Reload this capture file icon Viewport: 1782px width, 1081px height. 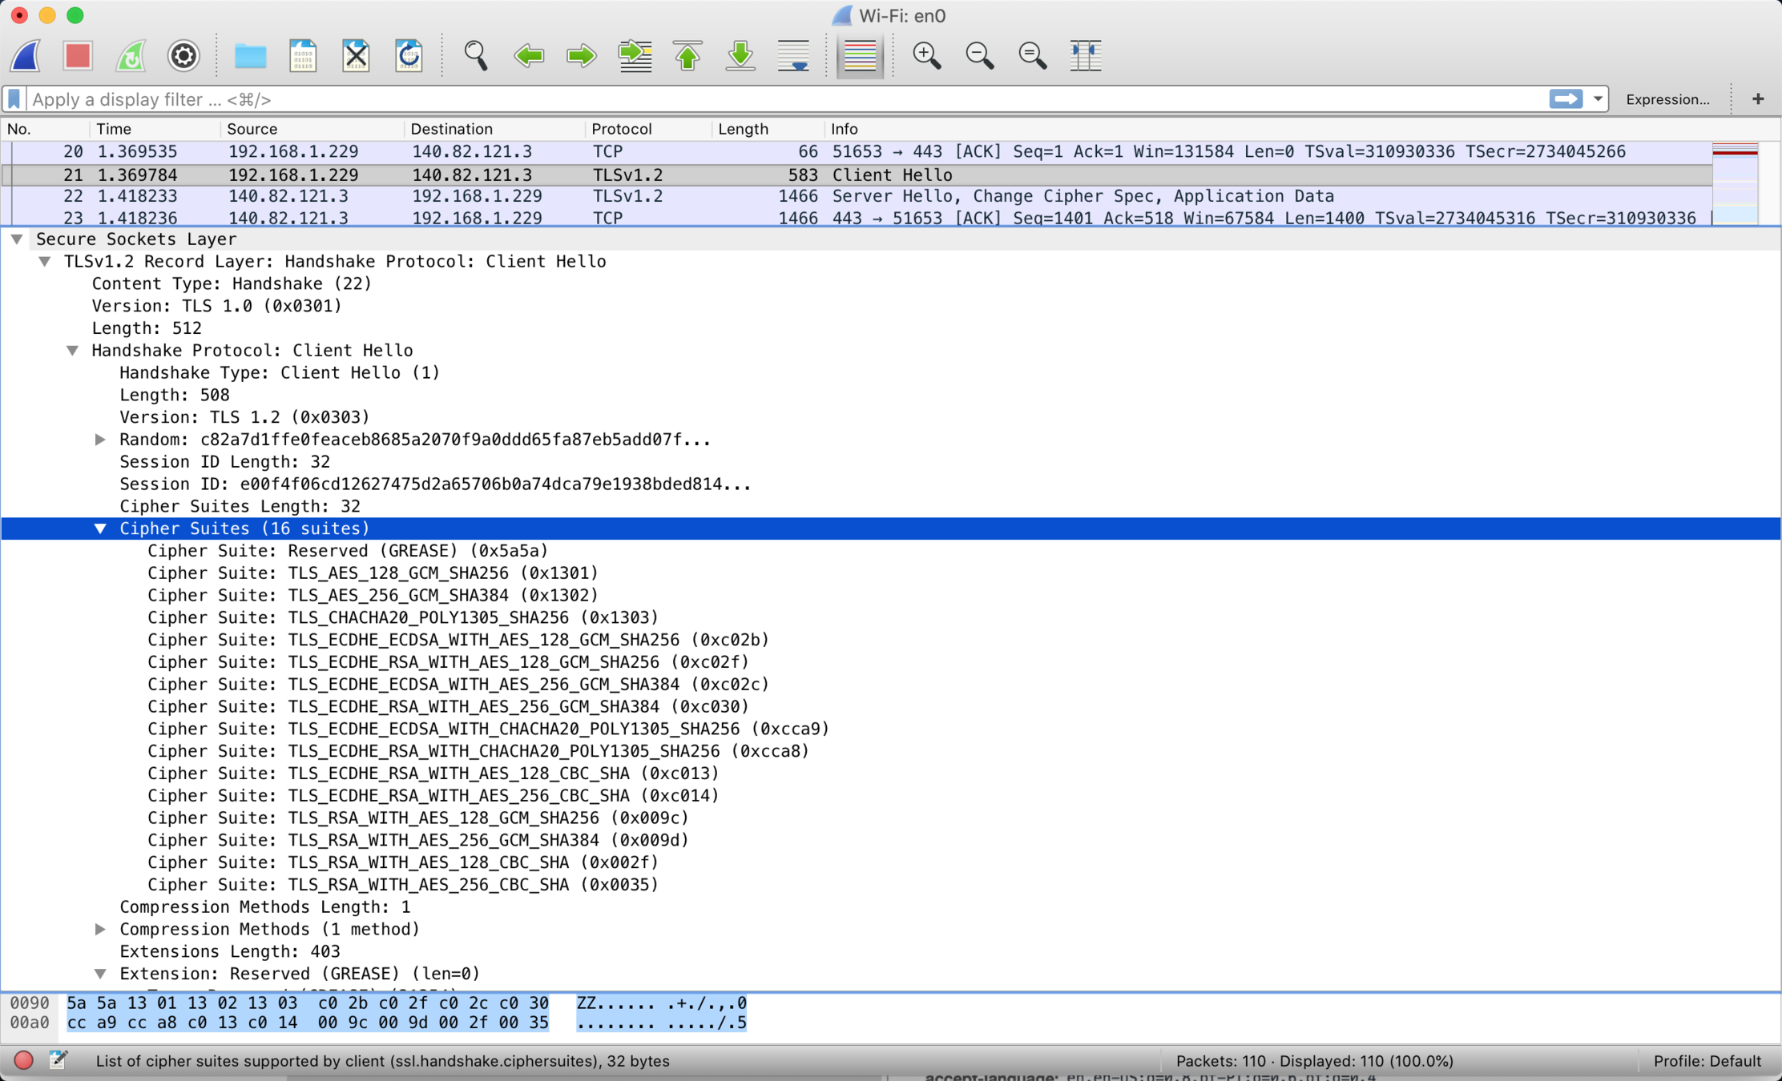(409, 55)
